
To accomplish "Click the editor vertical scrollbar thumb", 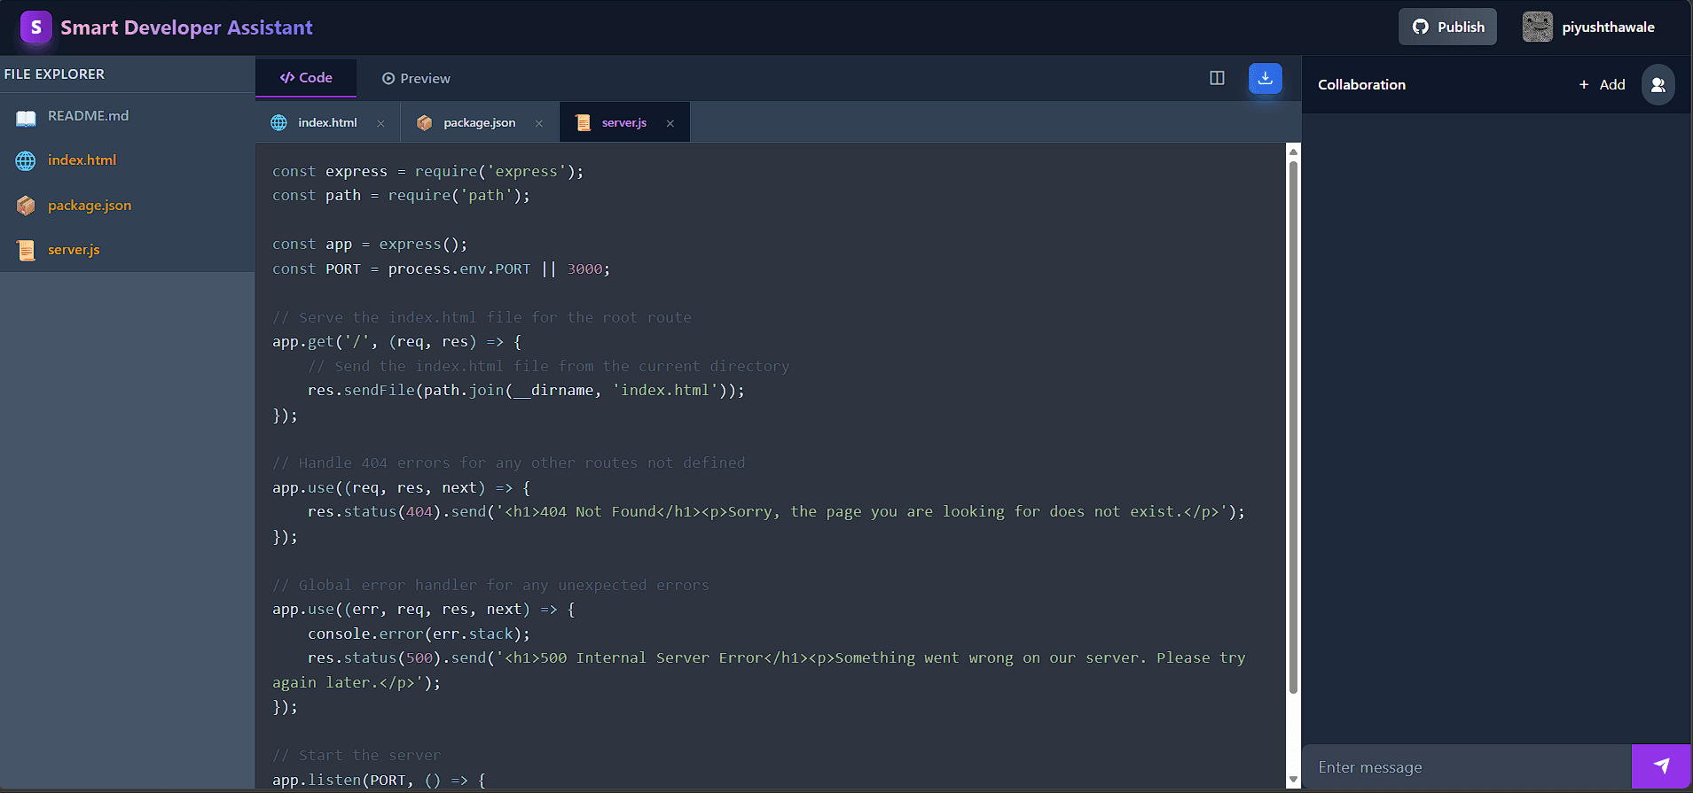I will pos(1293,427).
